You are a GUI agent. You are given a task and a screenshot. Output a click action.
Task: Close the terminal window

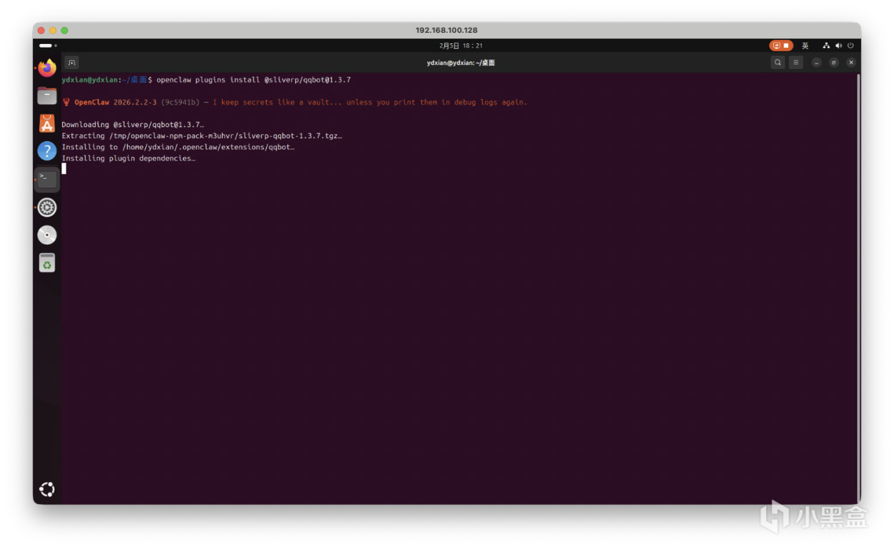851,63
